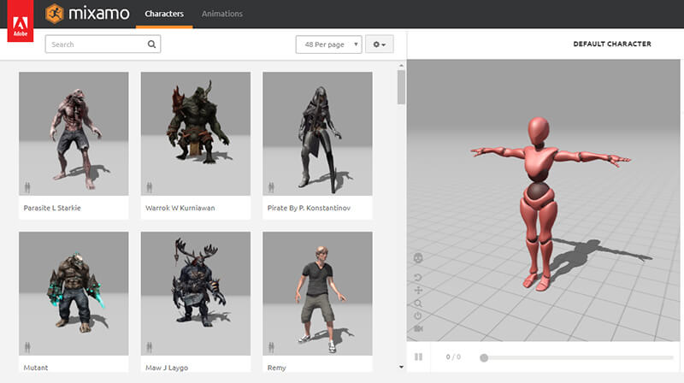684x383 pixels.
Task: Select the Mutant character thumbnail
Action: (74, 293)
